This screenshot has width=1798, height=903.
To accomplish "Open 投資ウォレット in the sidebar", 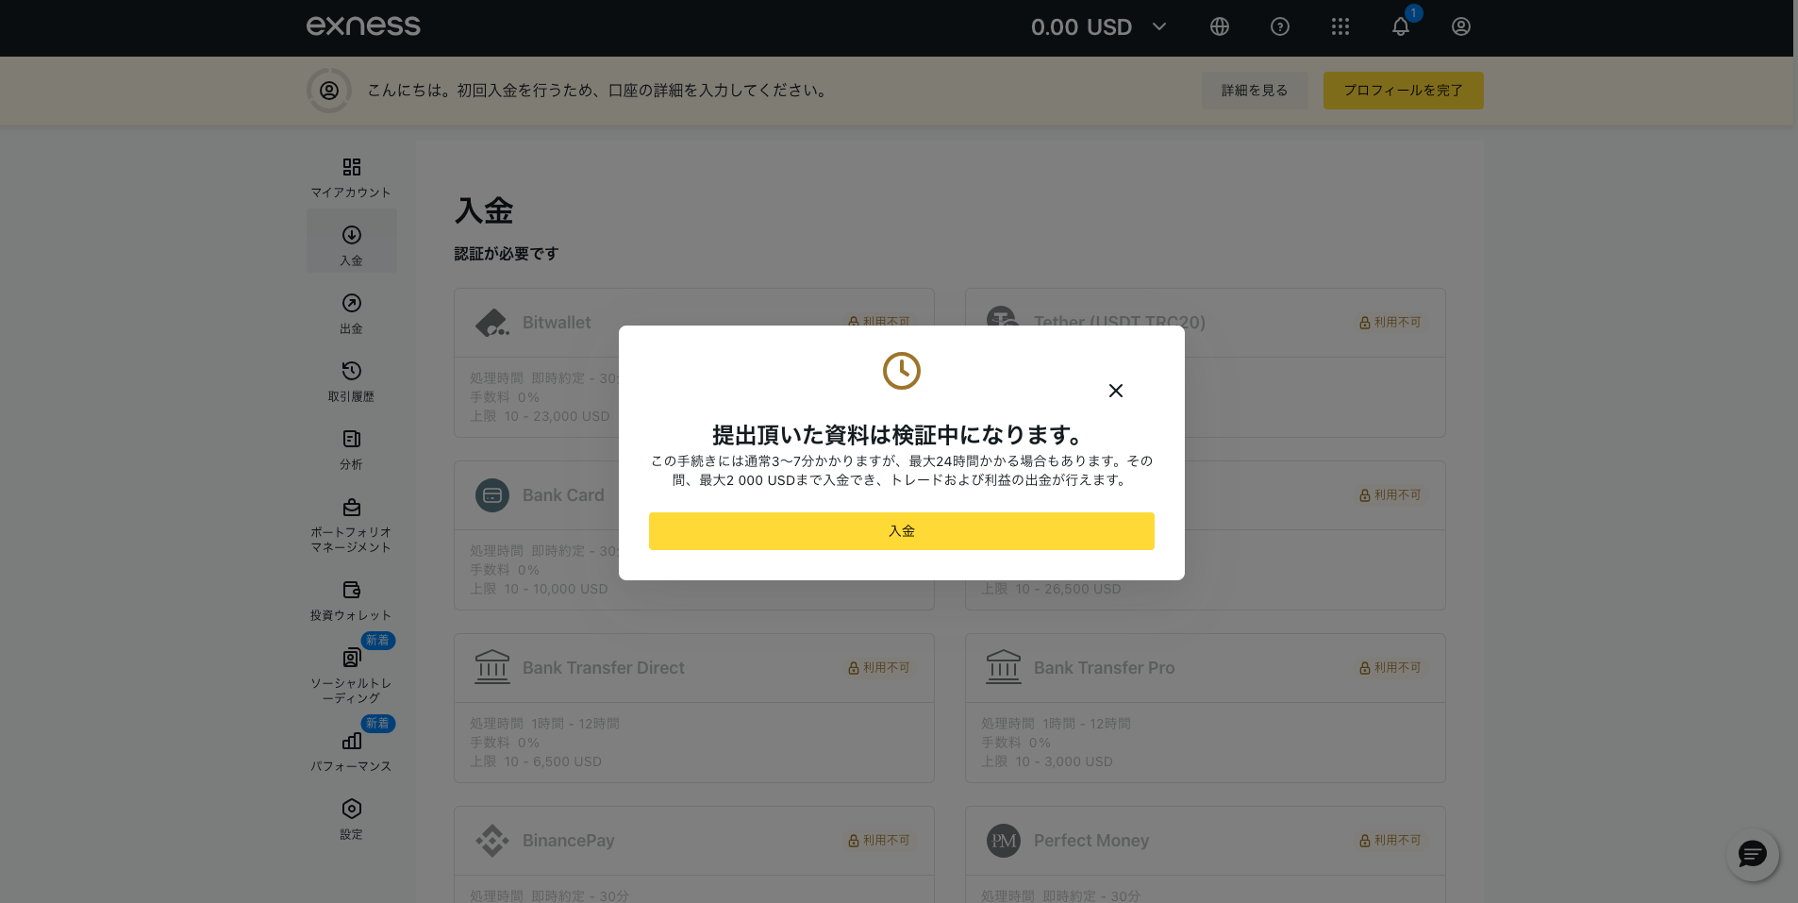I will (351, 600).
